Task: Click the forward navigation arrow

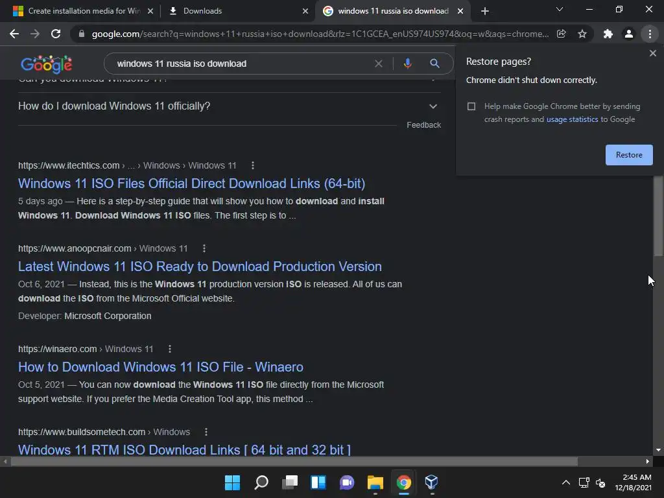Action: tap(35, 34)
